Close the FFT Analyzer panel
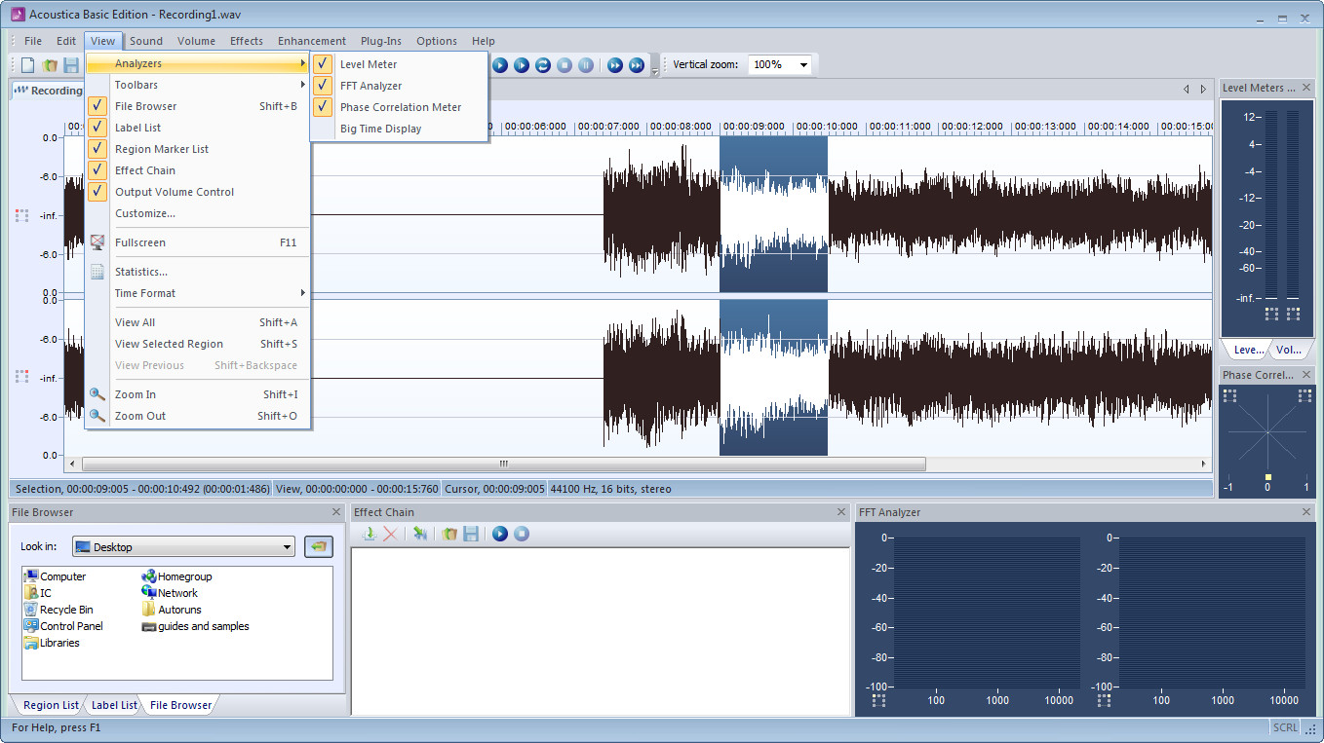1324x743 pixels. (x=1306, y=512)
